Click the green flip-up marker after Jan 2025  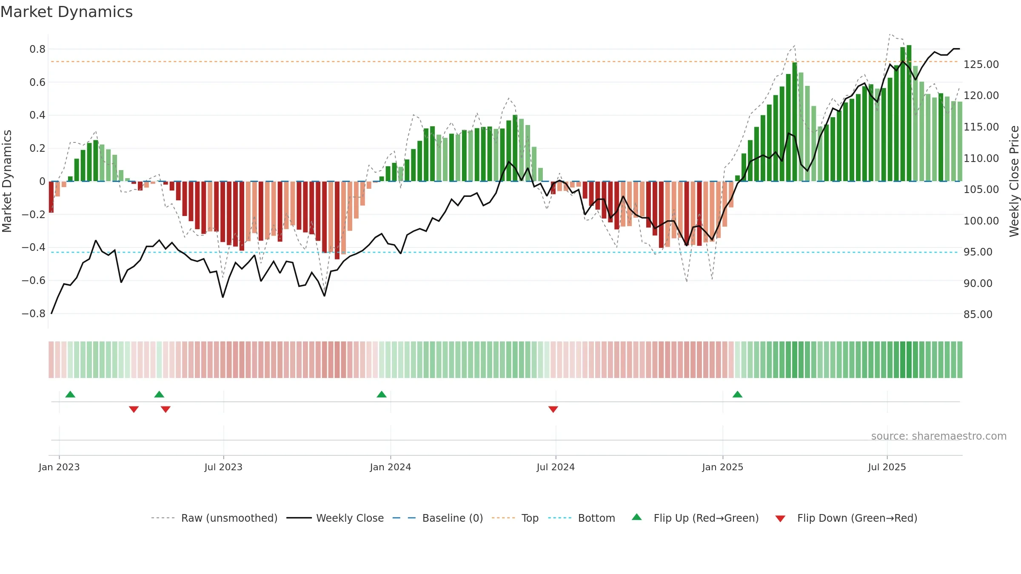738,394
